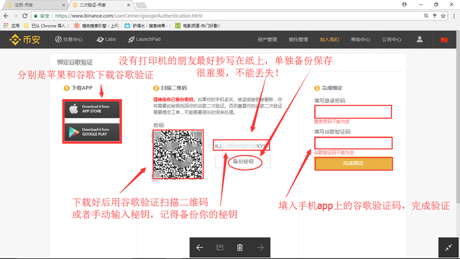
Task: Click the trash delete icon in the bottom toolbar
Action: [x=240, y=248]
